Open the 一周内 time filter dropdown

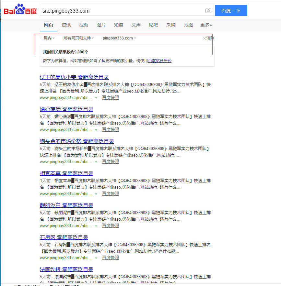(x=47, y=38)
